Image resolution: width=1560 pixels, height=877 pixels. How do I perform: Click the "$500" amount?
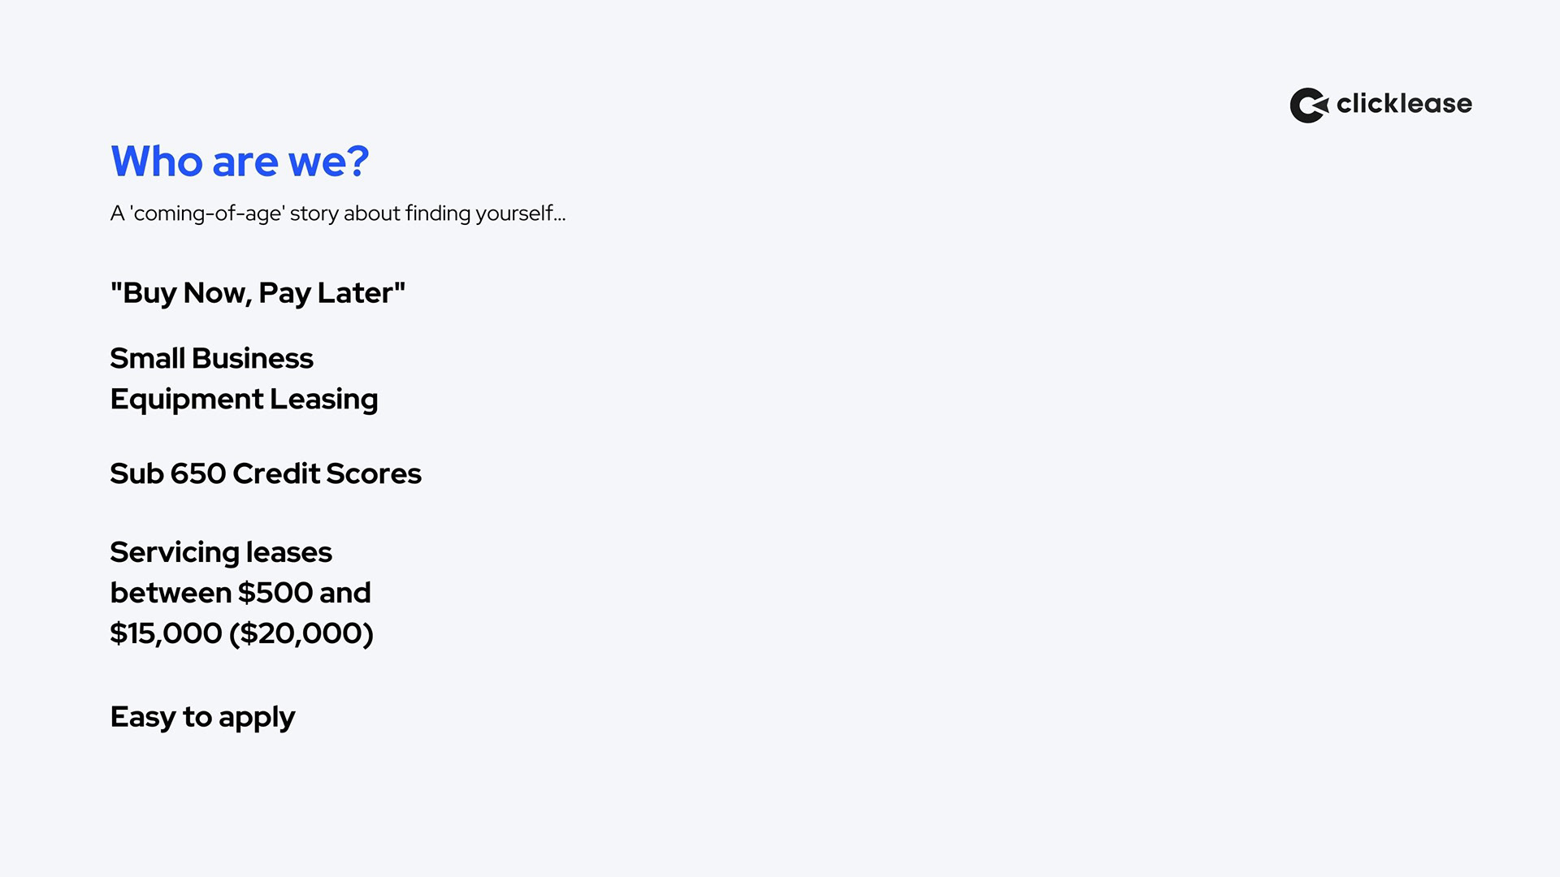pos(275,593)
